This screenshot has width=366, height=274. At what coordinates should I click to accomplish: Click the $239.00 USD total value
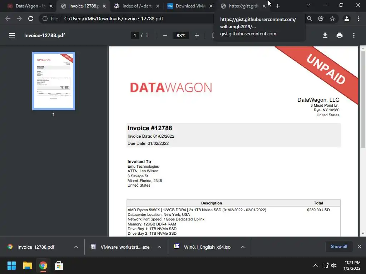coord(318,210)
